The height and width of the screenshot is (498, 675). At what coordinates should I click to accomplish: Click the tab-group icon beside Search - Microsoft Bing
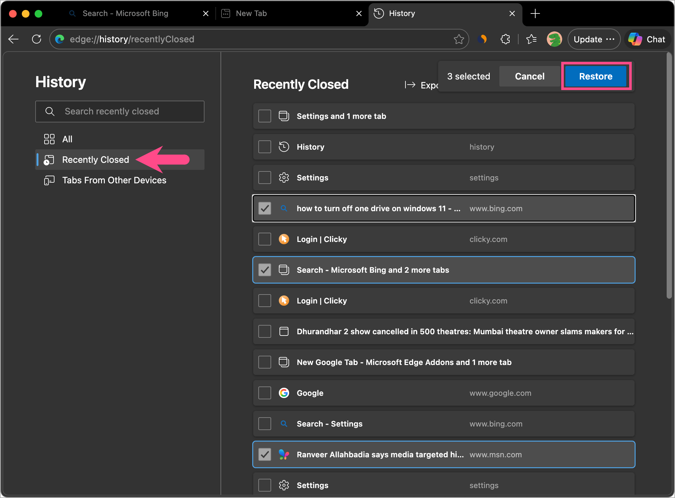284,270
